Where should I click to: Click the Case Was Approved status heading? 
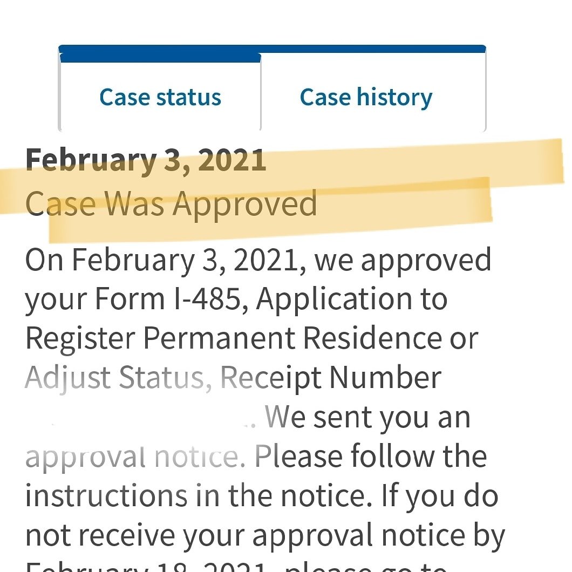click(171, 203)
